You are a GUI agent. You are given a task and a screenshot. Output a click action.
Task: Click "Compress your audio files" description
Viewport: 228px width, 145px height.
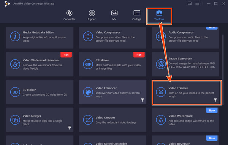point(188,39)
